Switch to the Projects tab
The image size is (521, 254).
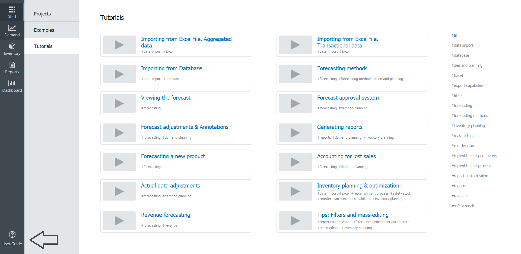point(42,14)
